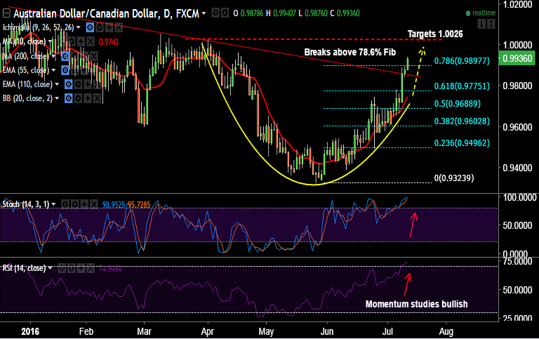Select Fib level 0.236(0.94962) label

pyautogui.click(x=462, y=143)
